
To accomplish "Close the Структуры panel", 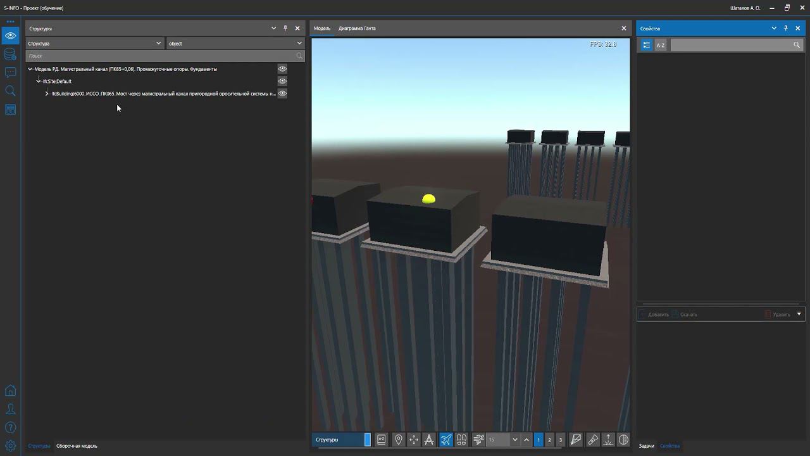I will coord(297,28).
